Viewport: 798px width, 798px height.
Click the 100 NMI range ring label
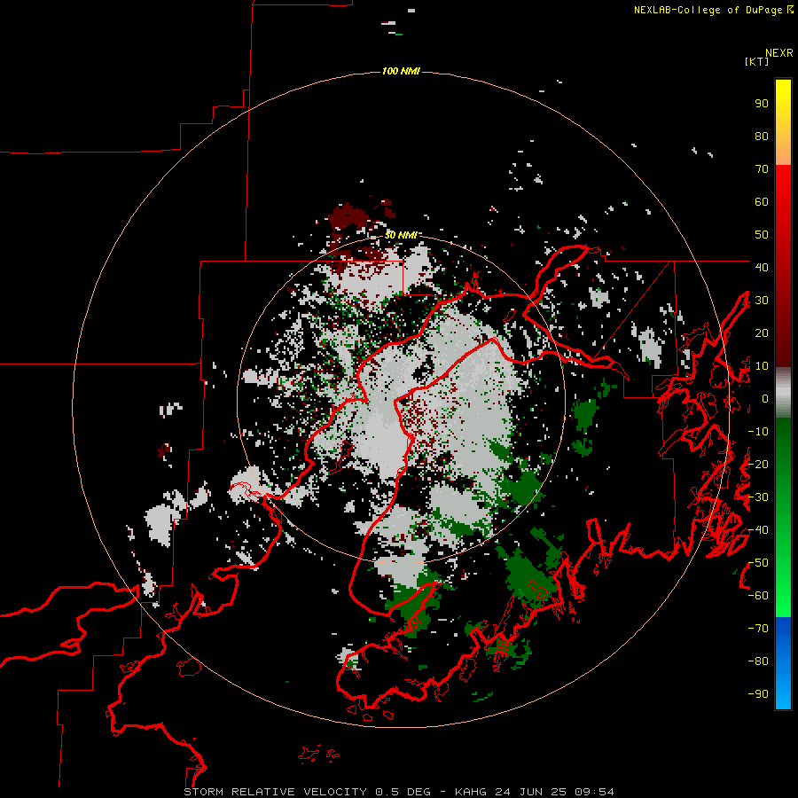tap(401, 71)
